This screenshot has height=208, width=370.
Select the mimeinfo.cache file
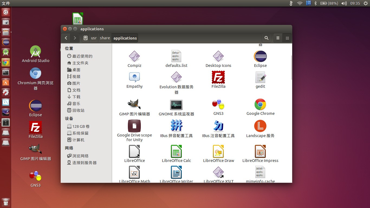[260, 174]
